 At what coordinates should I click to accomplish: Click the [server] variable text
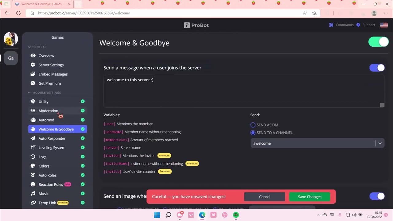pyautogui.click(x=111, y=148)
